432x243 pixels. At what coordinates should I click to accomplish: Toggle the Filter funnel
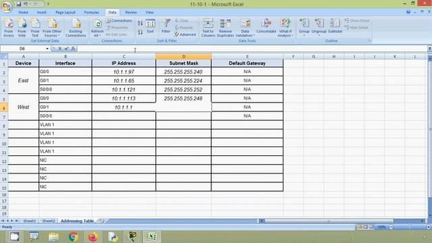tap(166, 26)
